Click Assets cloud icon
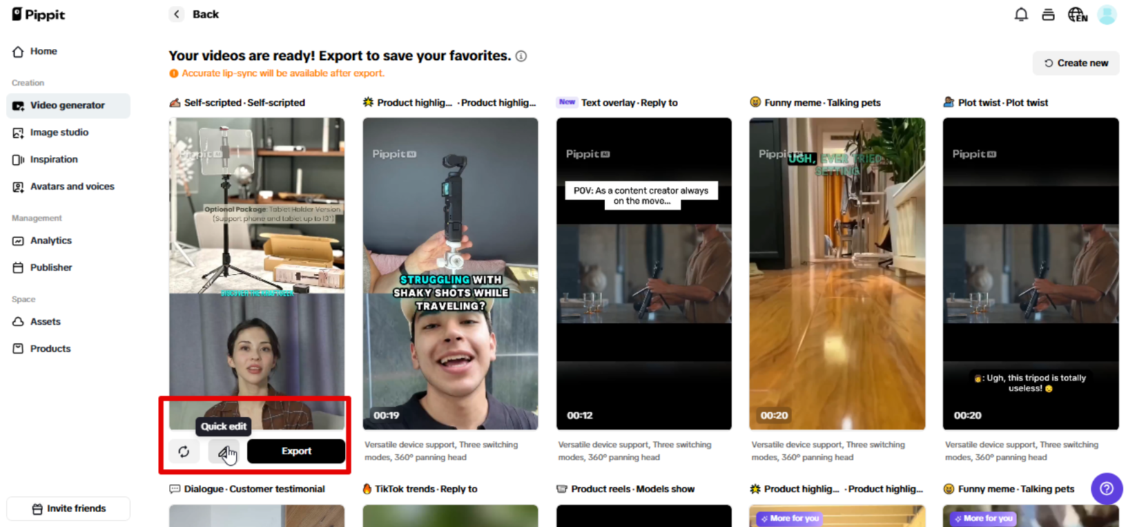The height and width of the screenshot is (527, 1146). (18, 322)
